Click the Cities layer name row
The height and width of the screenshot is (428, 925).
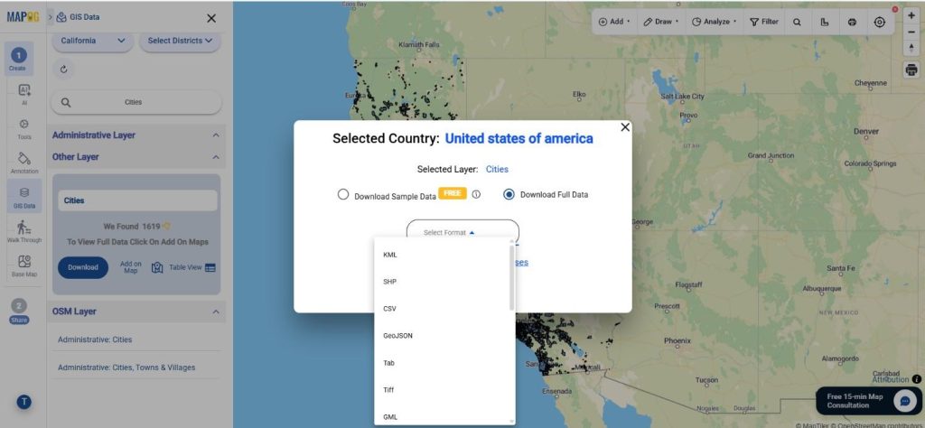click(137, 200)
